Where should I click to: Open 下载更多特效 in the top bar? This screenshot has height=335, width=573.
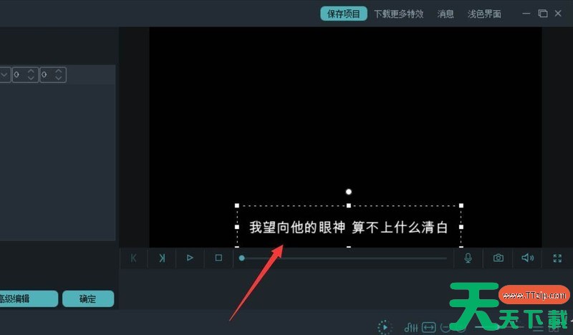[x=399, y=14]
